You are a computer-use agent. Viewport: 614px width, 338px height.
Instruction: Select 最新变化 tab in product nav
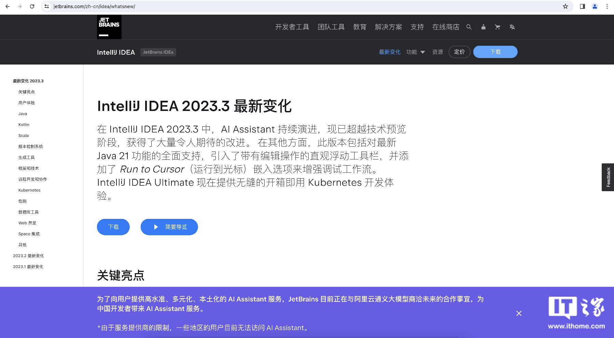pos(390,52)
